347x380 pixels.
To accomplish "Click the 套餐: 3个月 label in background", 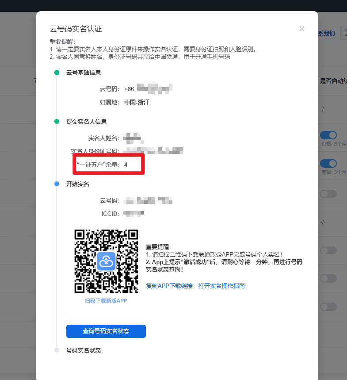I will 334,172.
